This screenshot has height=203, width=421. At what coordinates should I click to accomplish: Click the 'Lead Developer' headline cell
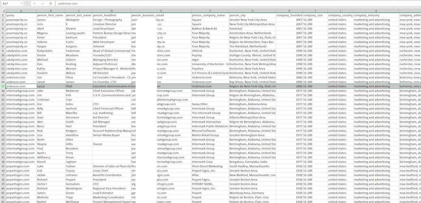pos(112,29)
